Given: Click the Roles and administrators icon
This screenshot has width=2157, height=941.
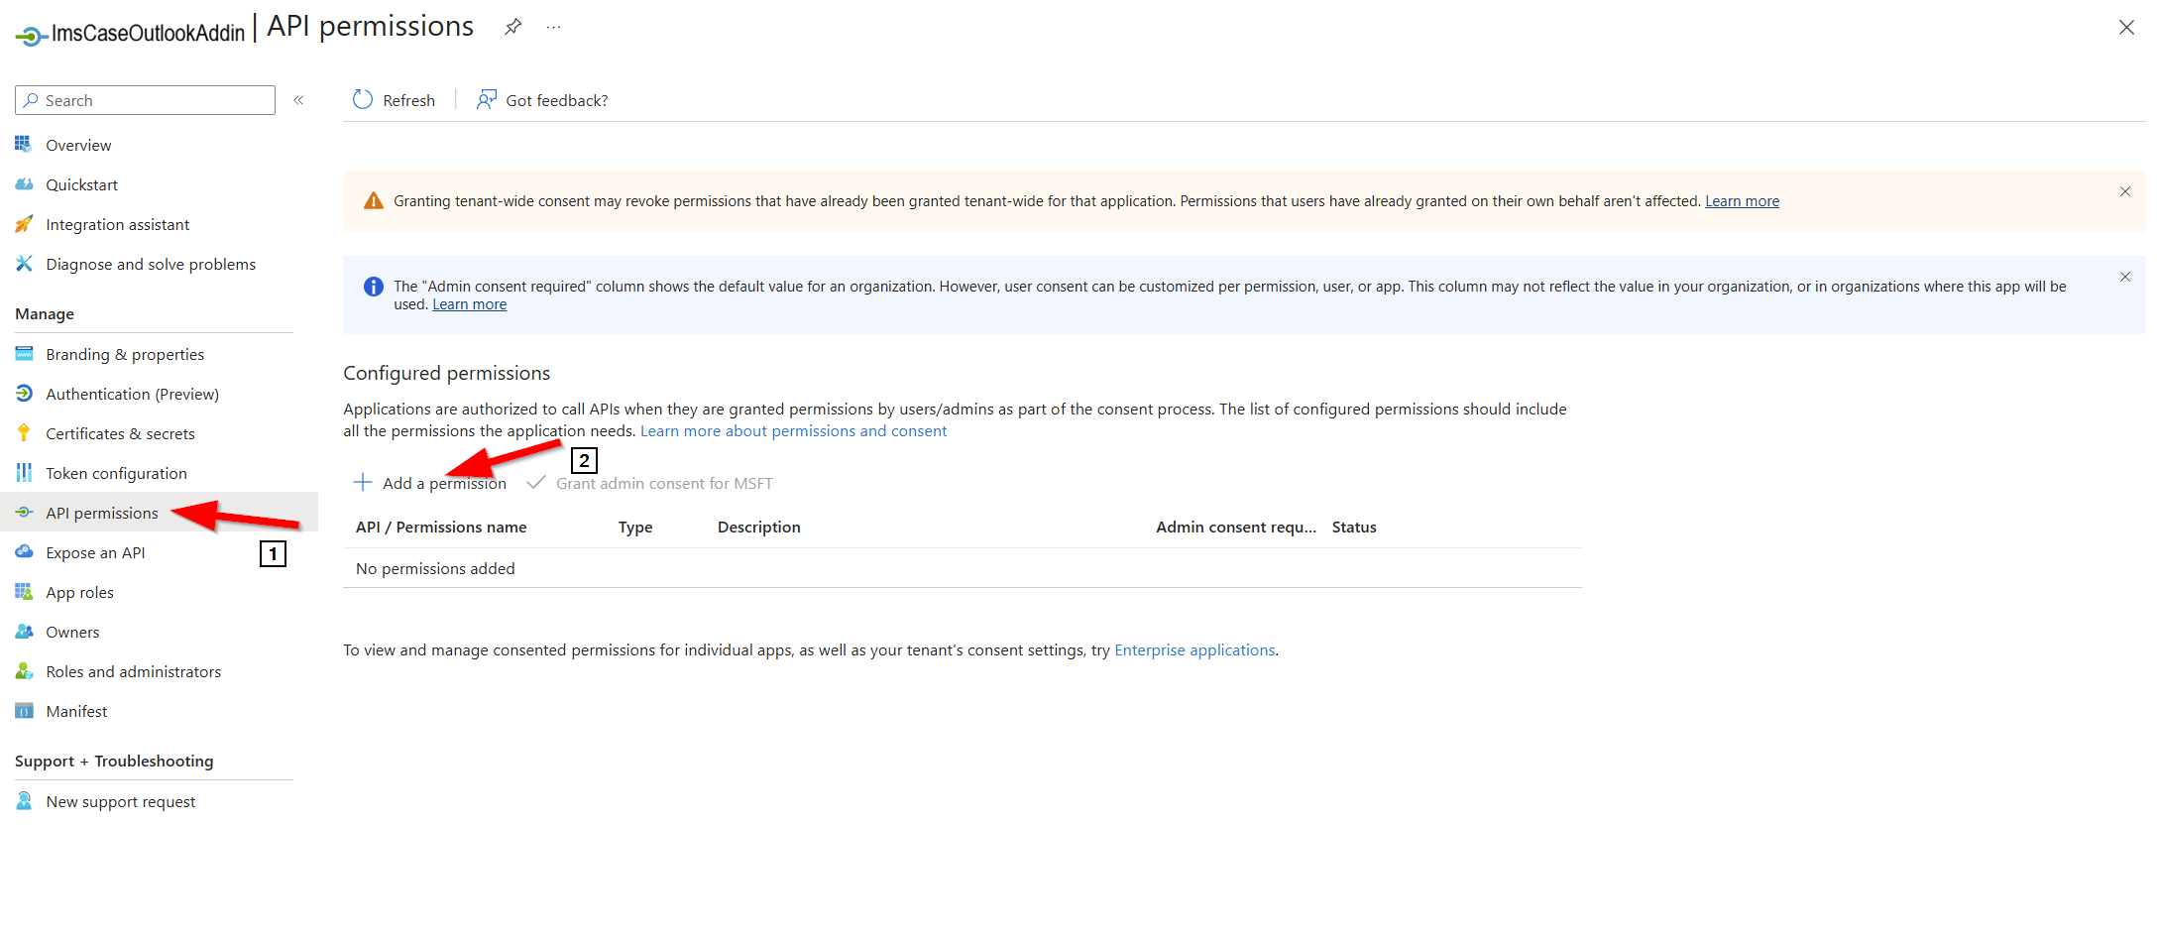Looking at the screenshot, I should point(24,671).
